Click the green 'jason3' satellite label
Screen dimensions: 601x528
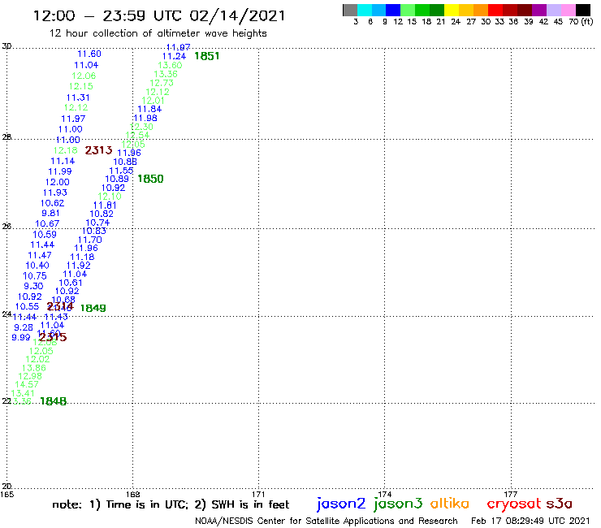(x=398, y=504)
